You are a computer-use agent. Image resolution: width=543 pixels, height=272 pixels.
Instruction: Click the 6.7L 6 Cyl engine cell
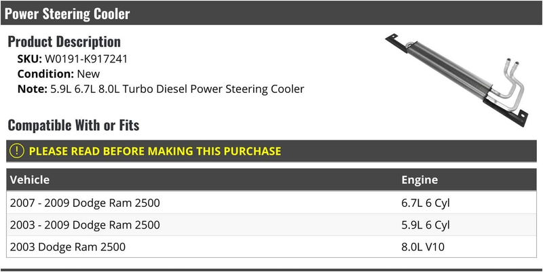(426, 203)
